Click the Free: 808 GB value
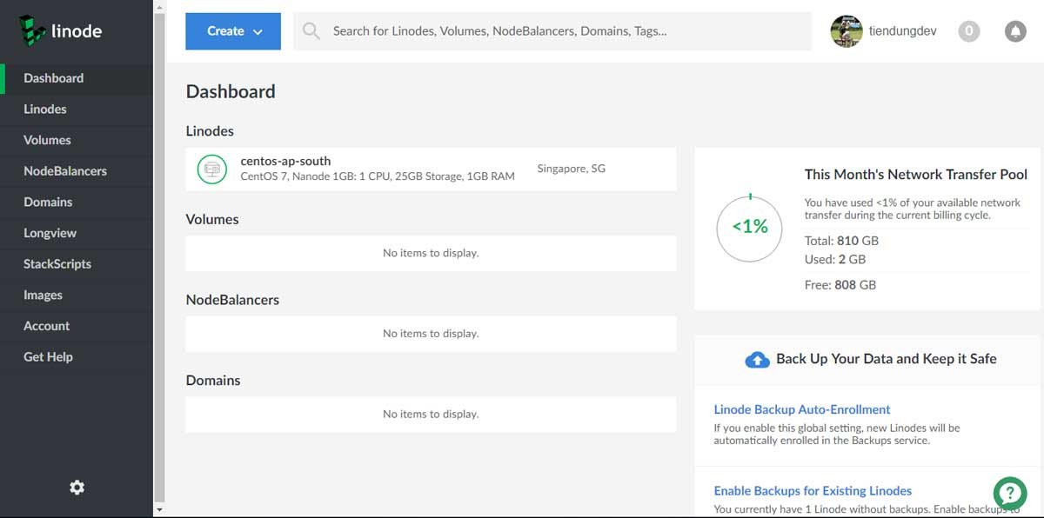Screen dimensions: 1044x518 pos(840,284)
